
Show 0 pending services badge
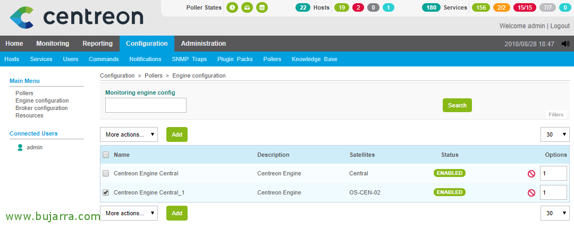[x=565, y=7]
